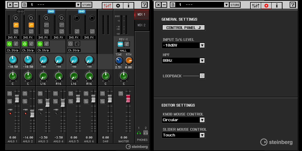302x151 pixels.
Task: Edit Ch.Strip effect on ANLG 2
Action: click(31, 44)
